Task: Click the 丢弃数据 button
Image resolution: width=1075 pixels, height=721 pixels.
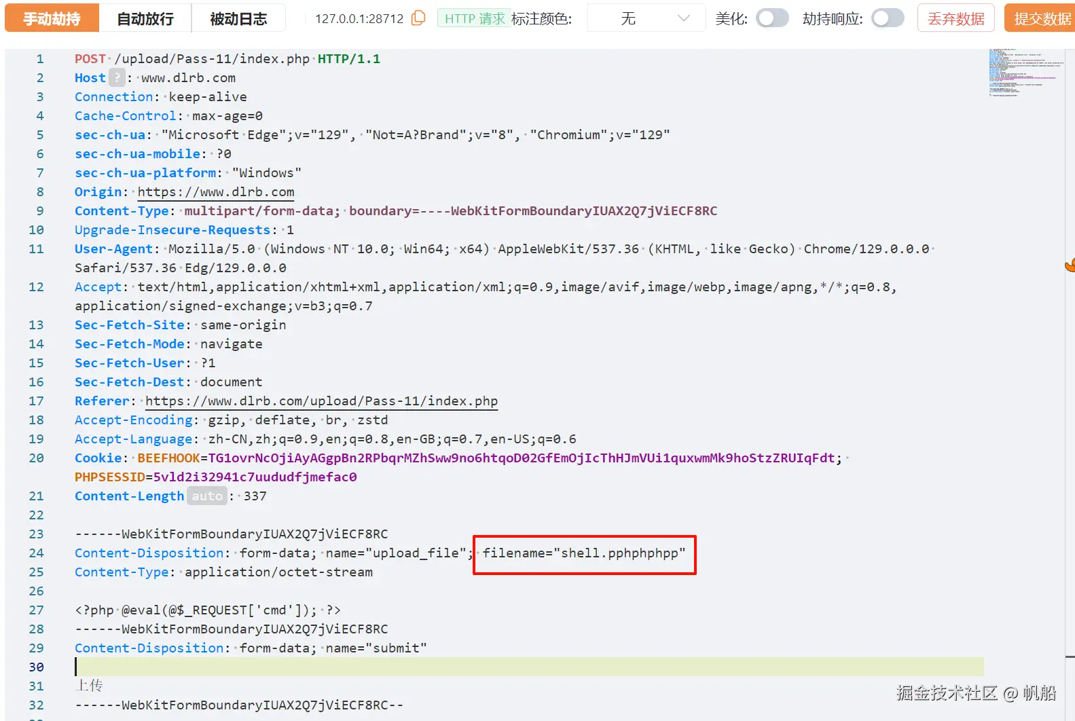Action: tap(955, 18)
